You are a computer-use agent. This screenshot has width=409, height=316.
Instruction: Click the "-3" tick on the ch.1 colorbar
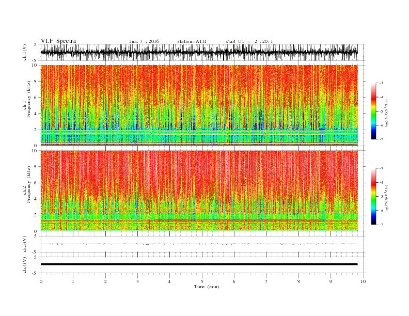[x=381, y=83]
